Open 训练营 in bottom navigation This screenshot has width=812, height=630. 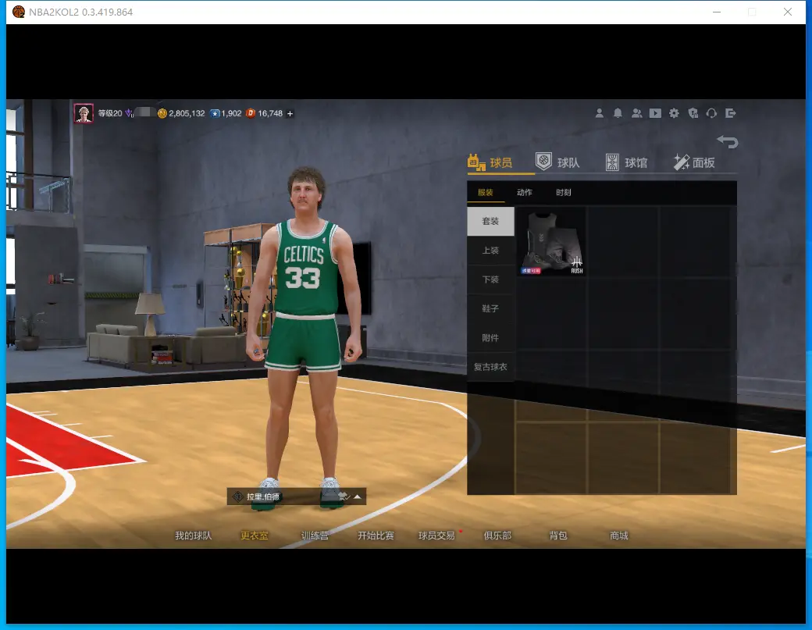point(315,536)
